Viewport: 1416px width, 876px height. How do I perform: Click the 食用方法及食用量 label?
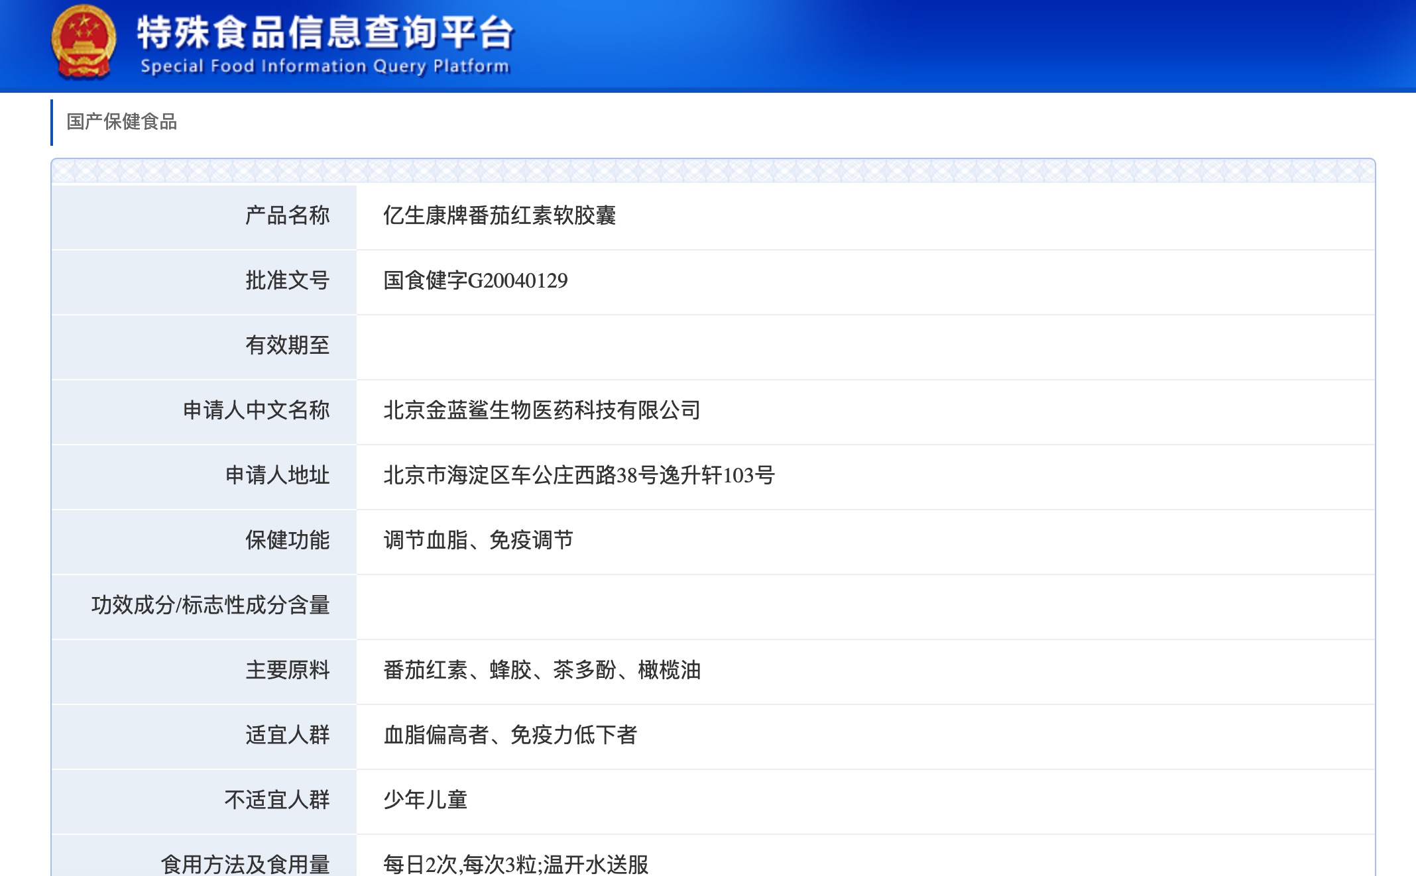pyautogui.click(x=245, y=864)
